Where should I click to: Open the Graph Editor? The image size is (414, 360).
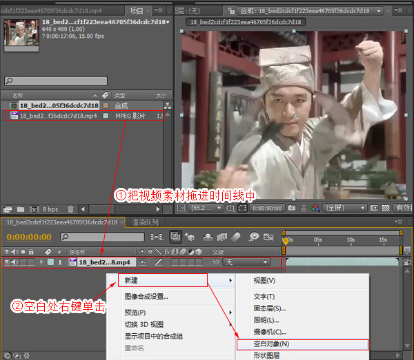tap(268, 237)
